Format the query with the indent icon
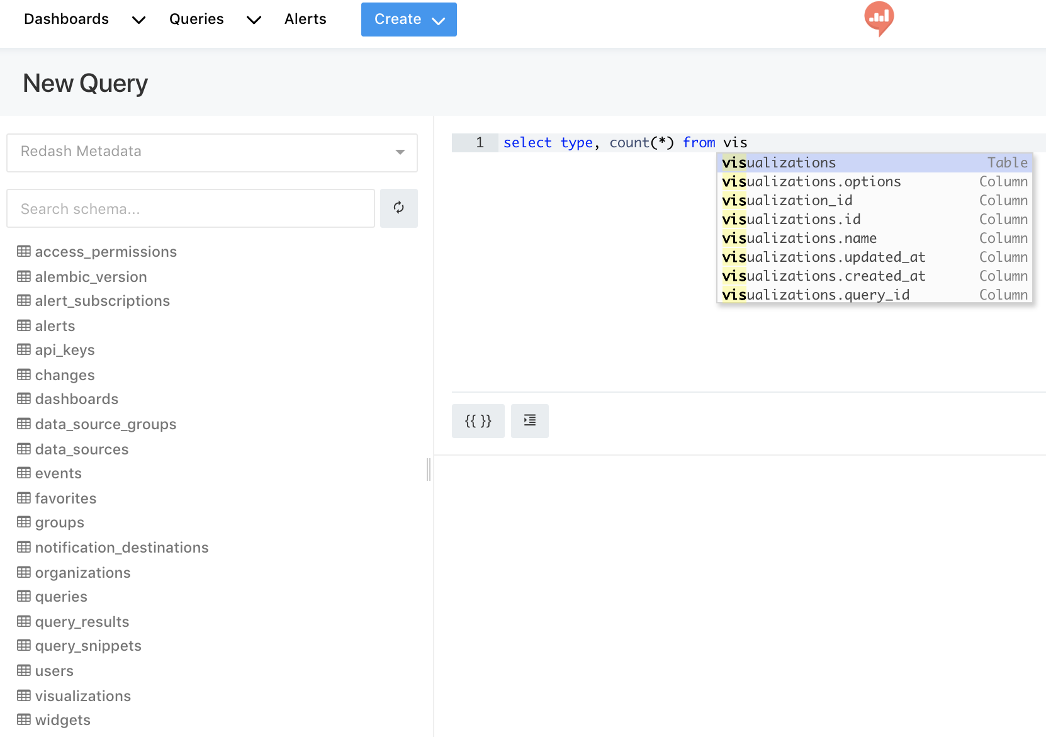 (530, 420)
